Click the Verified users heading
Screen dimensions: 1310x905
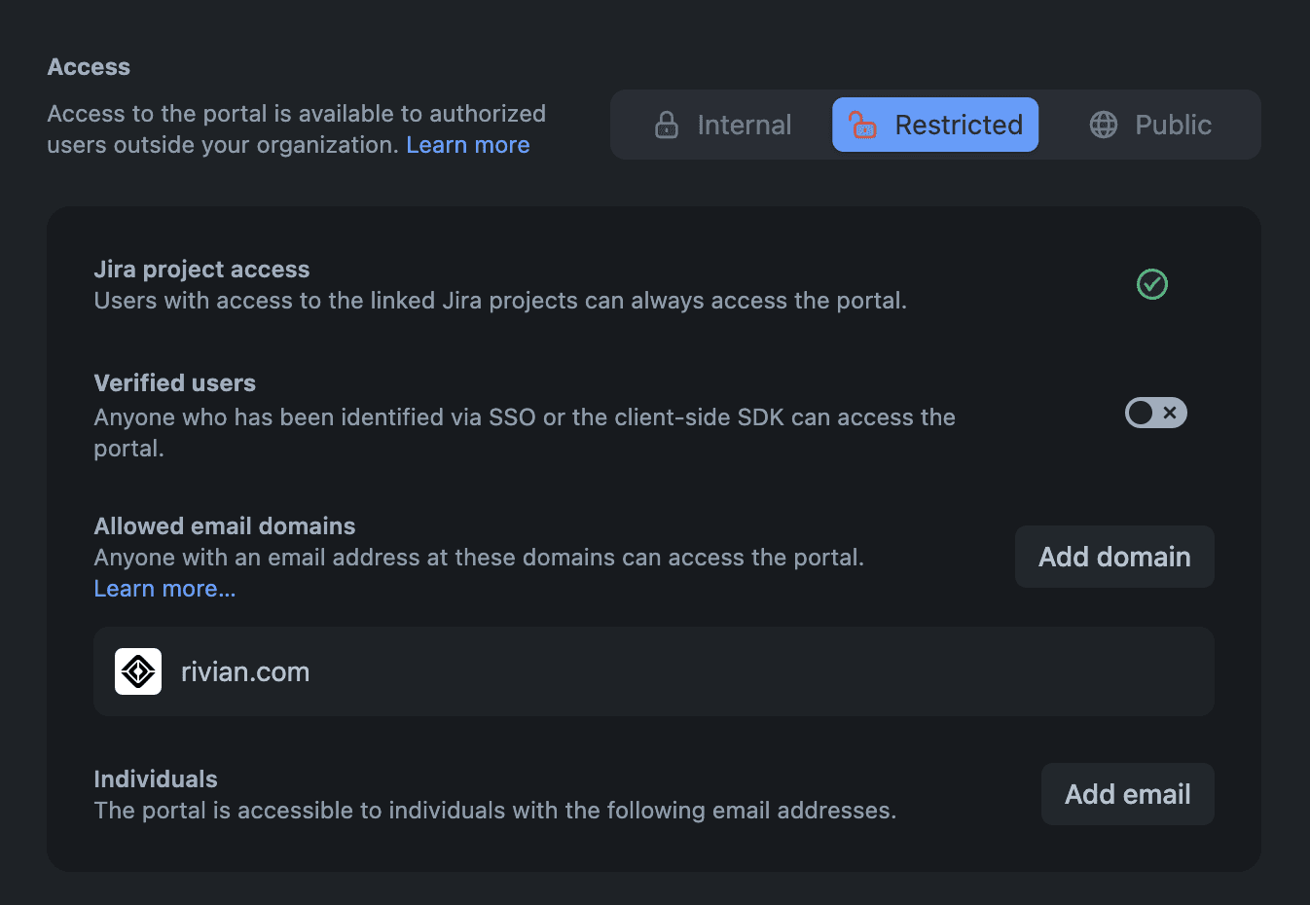(174, 383)
